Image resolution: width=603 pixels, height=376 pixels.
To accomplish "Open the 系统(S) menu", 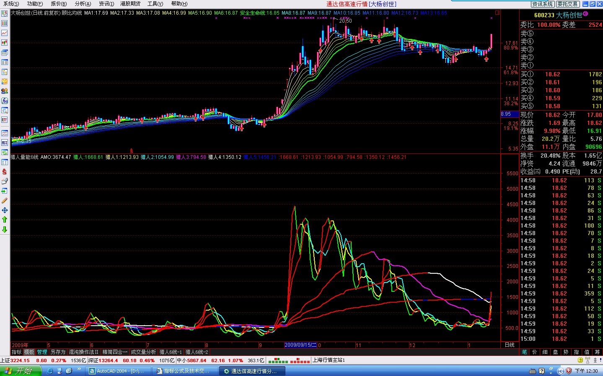I will [x=11, y=4].
